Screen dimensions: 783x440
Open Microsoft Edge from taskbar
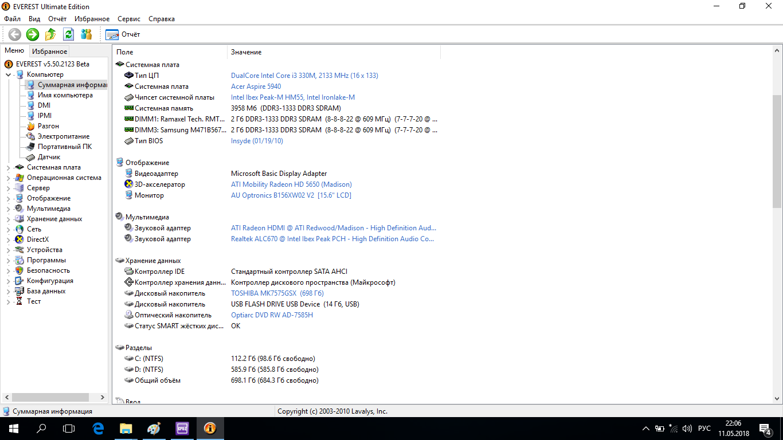coord(98,428)
